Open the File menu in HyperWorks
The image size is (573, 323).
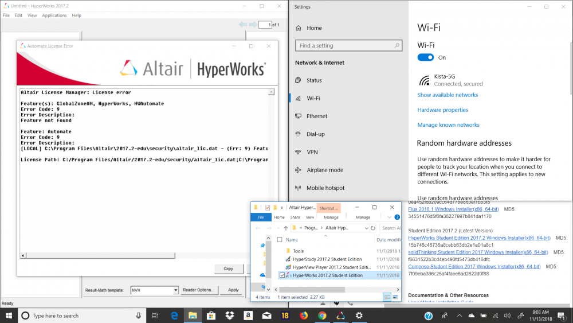coord(6,15)
